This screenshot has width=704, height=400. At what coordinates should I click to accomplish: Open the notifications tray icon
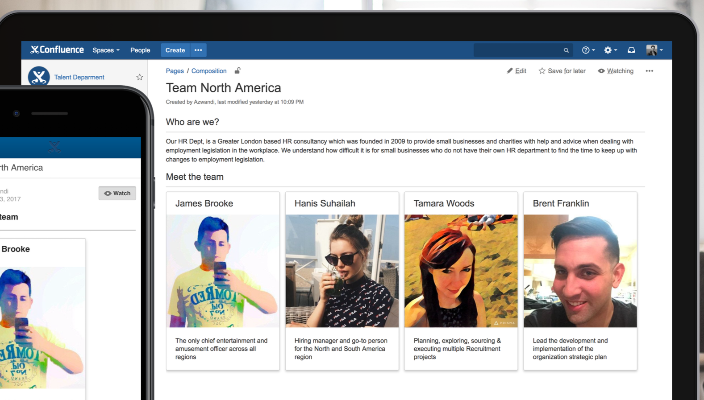click(x=631, y=50)
